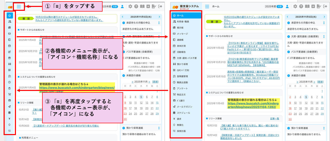Open the checklist (保育計画) icon at the collapsed sidebar bottom

click(10, 131)
